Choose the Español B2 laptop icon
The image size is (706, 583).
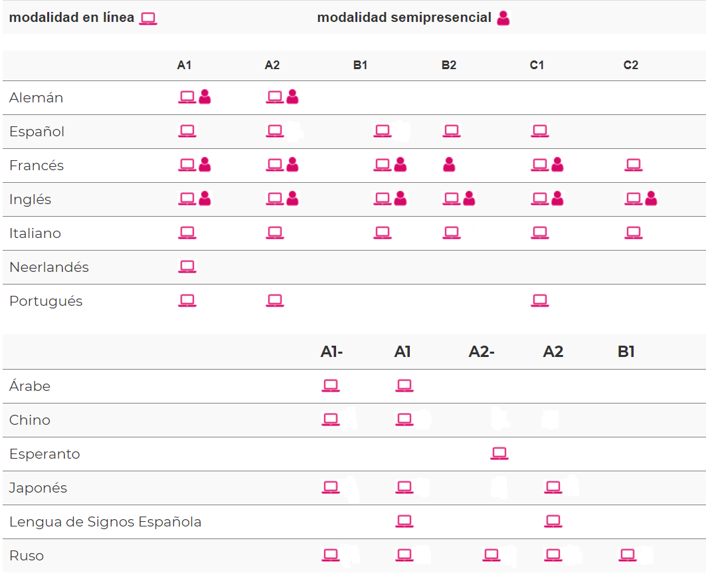tap(452, 132)
